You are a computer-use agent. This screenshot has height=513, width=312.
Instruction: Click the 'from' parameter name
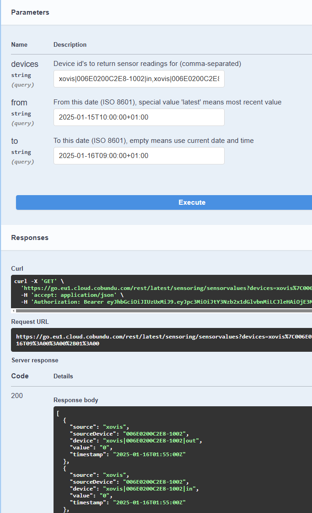pyautogui.click(x=19, y=103)
